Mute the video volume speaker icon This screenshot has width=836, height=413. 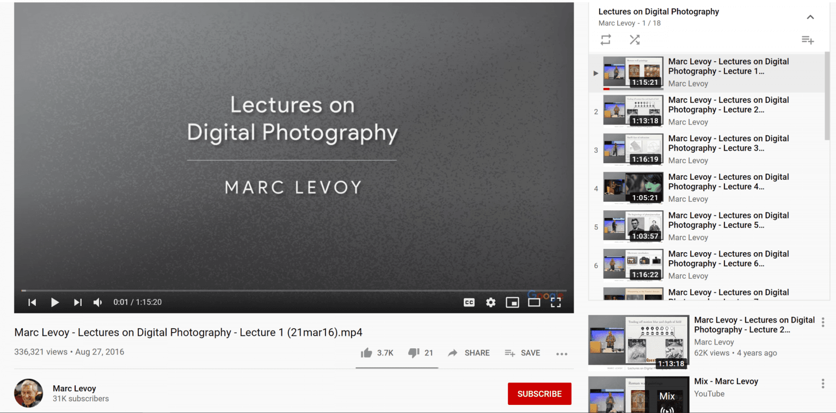click(98, 302)
